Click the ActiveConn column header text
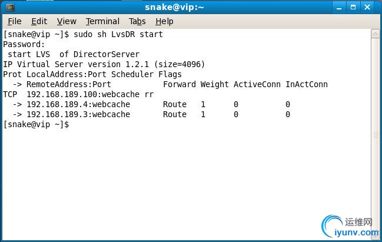Viewport: 382px width, 242px height. (x=257, y=84)
